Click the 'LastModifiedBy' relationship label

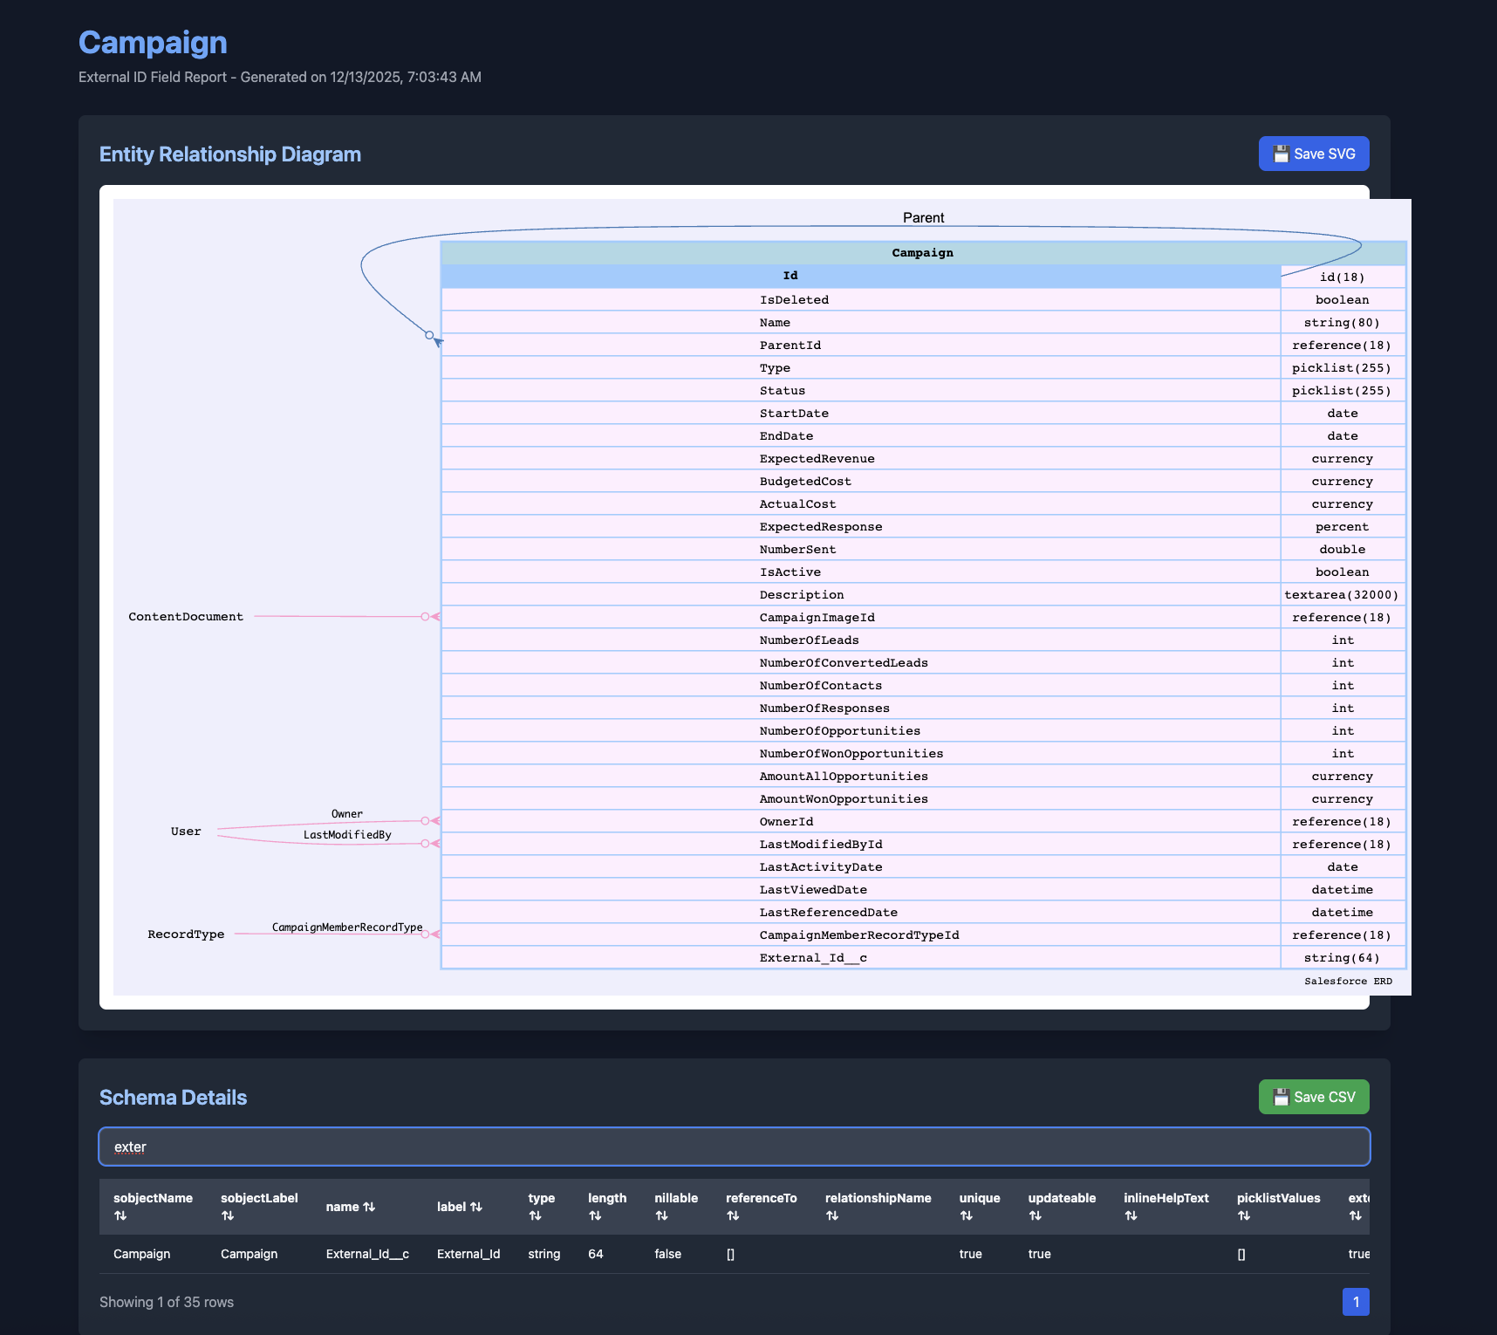pos(347,835)
